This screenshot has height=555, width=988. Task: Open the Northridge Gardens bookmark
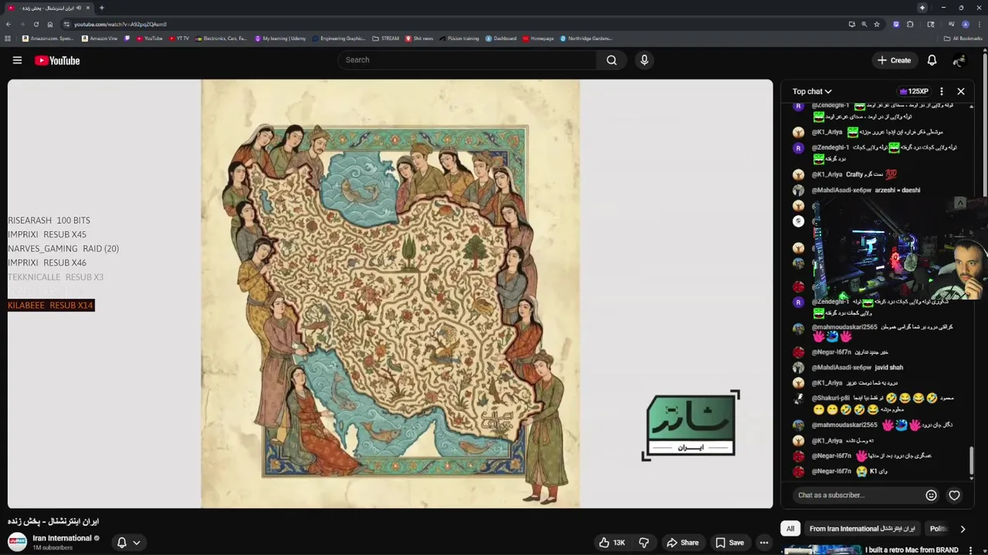tap(587, 38)
